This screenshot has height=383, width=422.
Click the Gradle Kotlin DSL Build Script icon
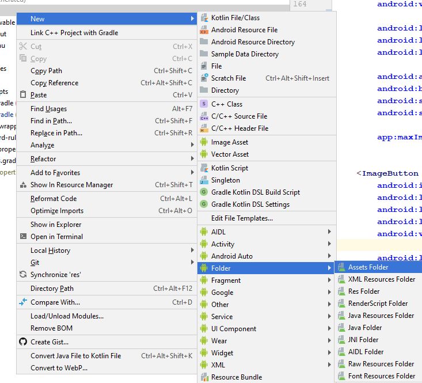tap(204, 192)
